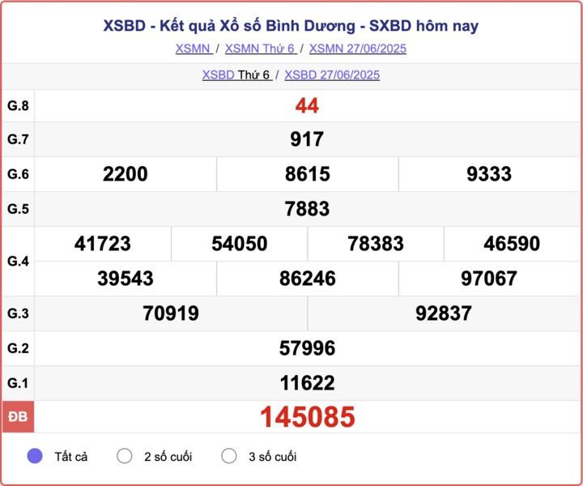Open the XSMN link

click(x=193, y=49)
